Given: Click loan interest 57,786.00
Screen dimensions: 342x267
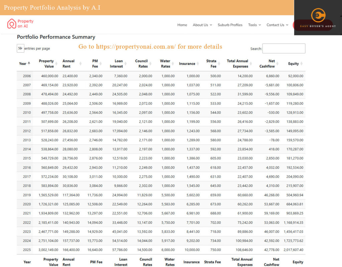Looking at the screenshot, I should 120,250.
